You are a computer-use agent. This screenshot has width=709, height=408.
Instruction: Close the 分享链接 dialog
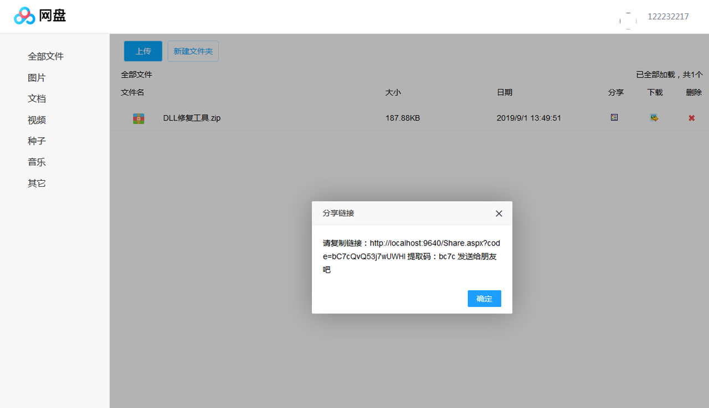499,213
